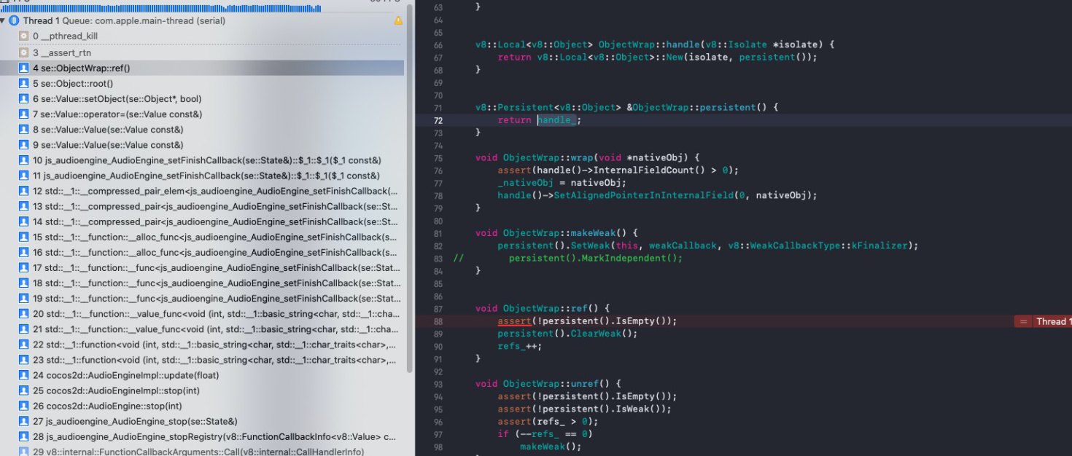Click line number 67 in the gutter
The image size is (1072, 456).
tap(438, 57)
